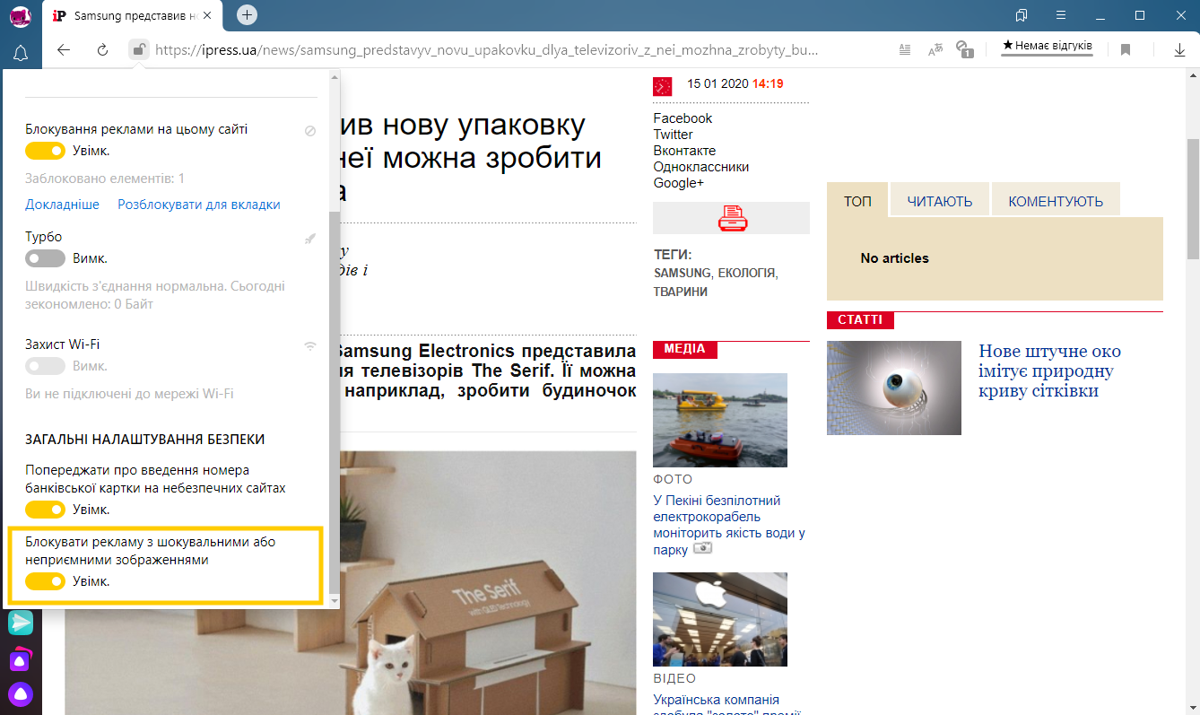Screen dimensions: 1200x715
Task: Toggle bank card number warning switch
Action: pyautogui.click(x=45, y=510)
